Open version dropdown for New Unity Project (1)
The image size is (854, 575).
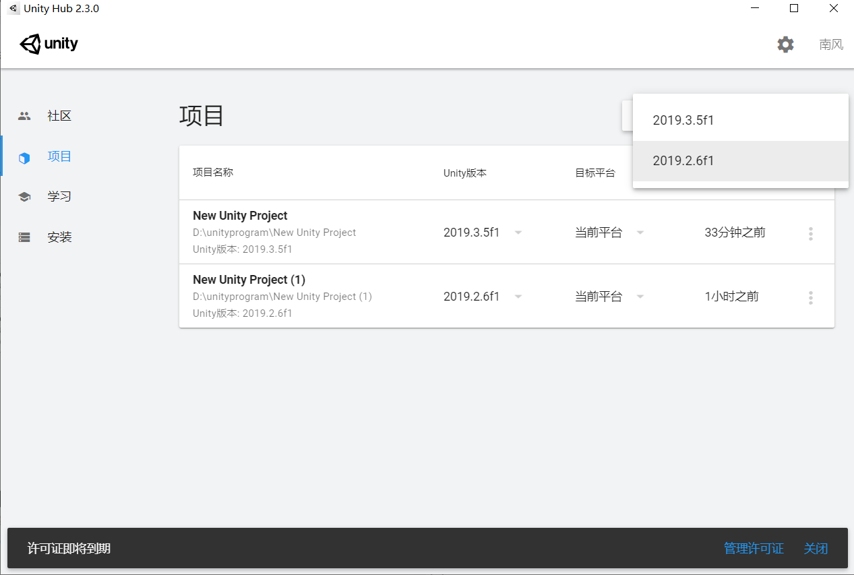pos(518,296)
